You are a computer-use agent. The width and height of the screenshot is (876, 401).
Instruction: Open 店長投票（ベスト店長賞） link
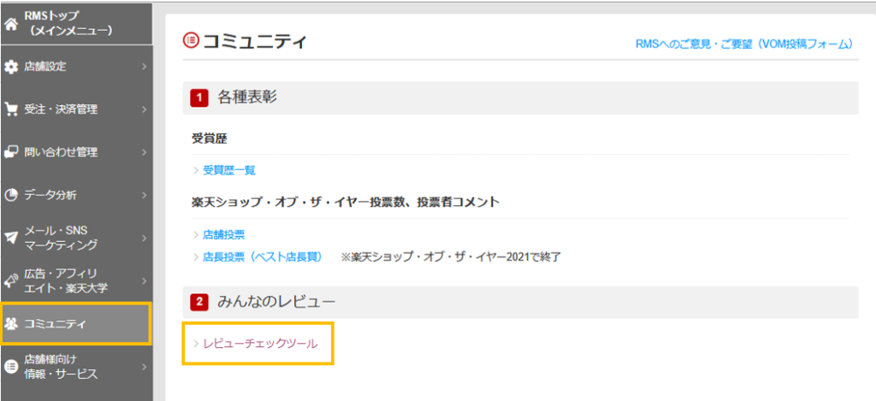coord(262,257)
